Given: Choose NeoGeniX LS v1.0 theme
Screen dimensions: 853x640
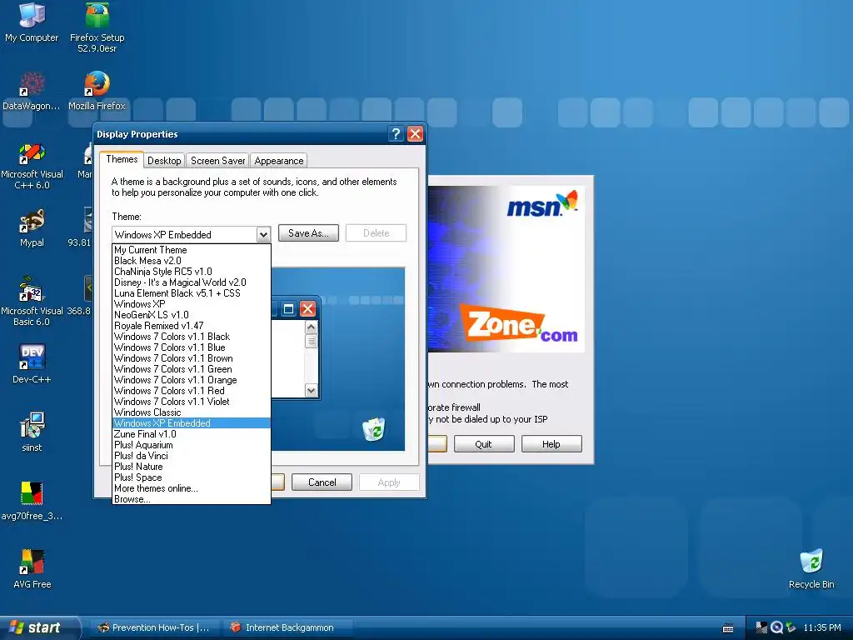Looking at the screenshot, I should coord(191,315).
